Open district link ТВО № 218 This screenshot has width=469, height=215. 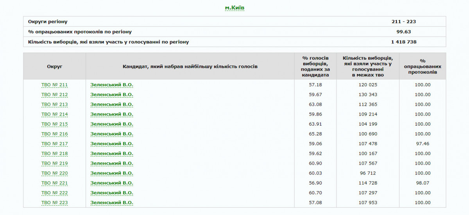(55, 153)
